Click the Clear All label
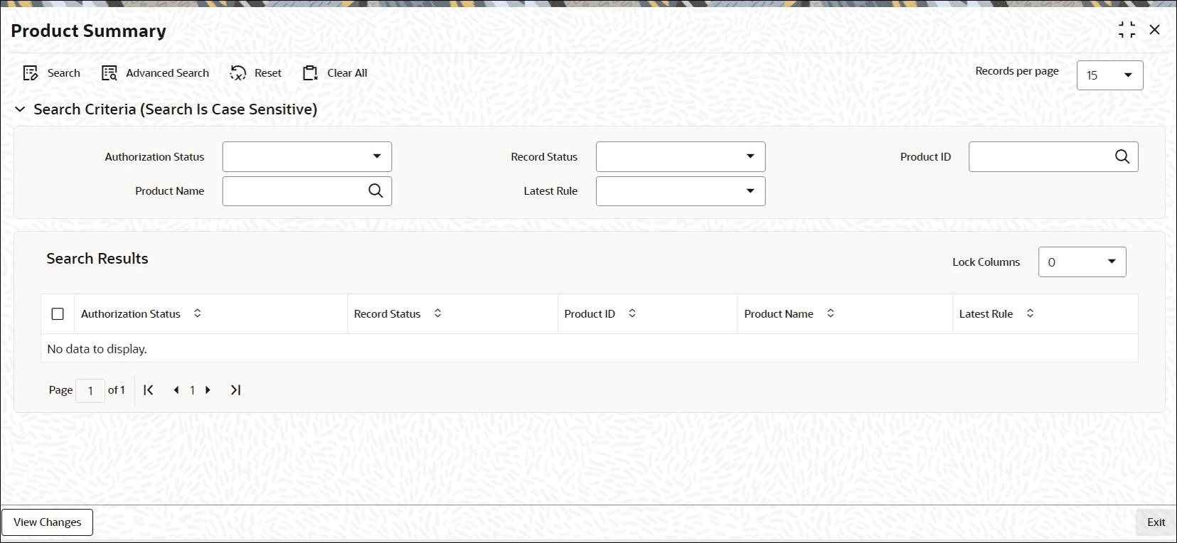1177x543 pixels. click(347, 73)
